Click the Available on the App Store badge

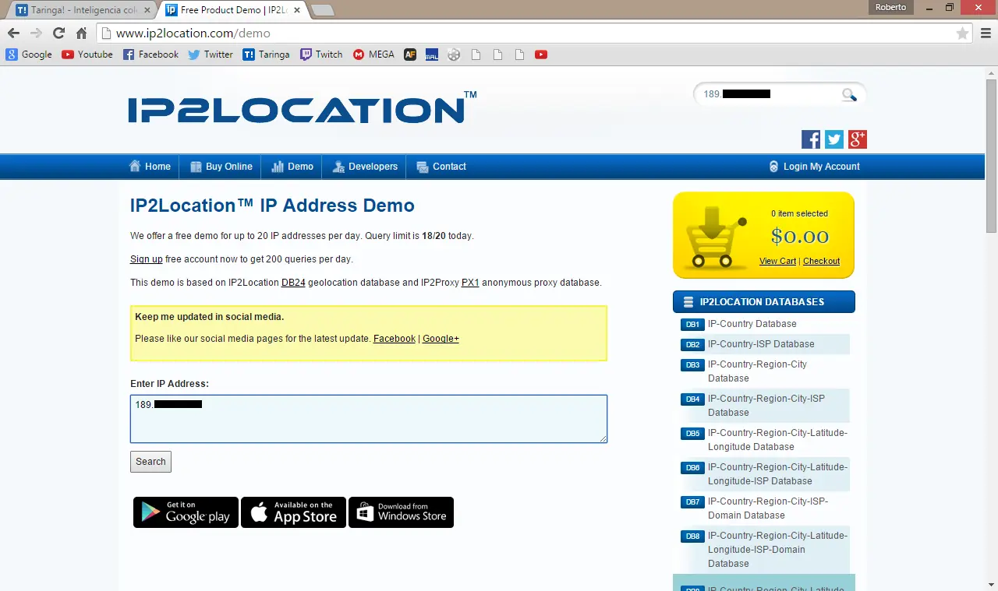[x=293, y=512]
